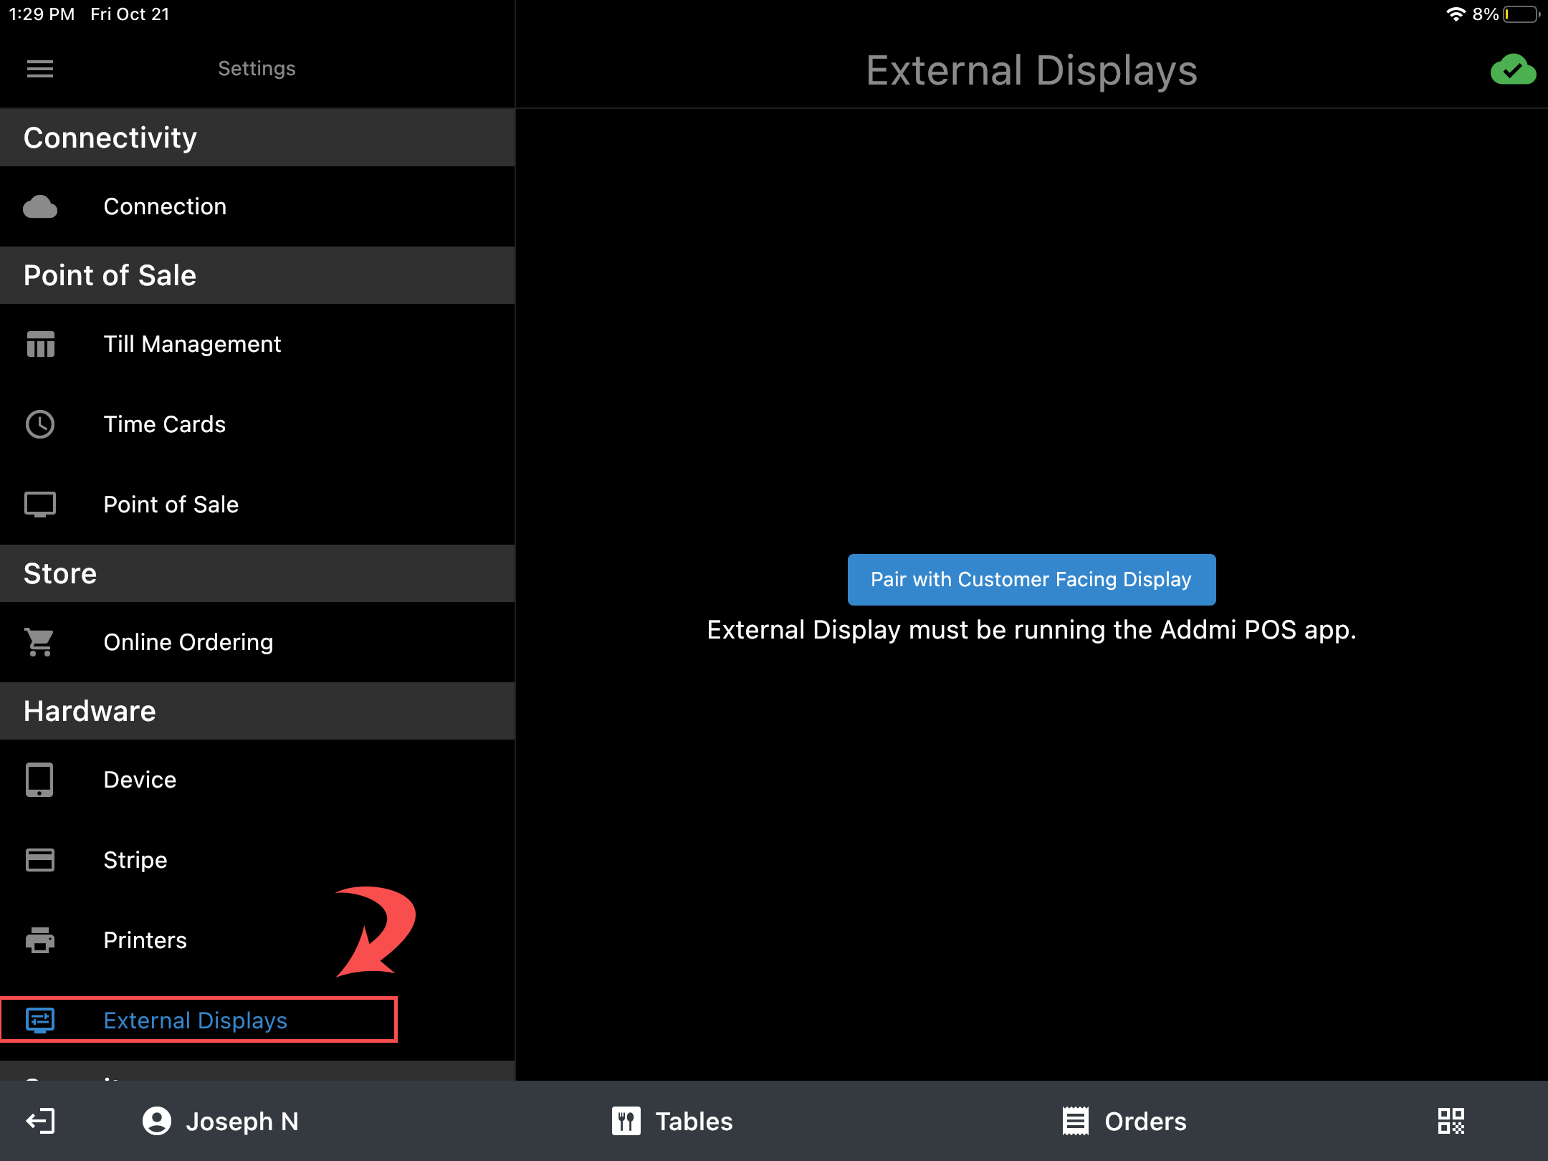1548x1161 pixels.
Task: Click the Printers printer icon
Action: (x=40, y=940)
